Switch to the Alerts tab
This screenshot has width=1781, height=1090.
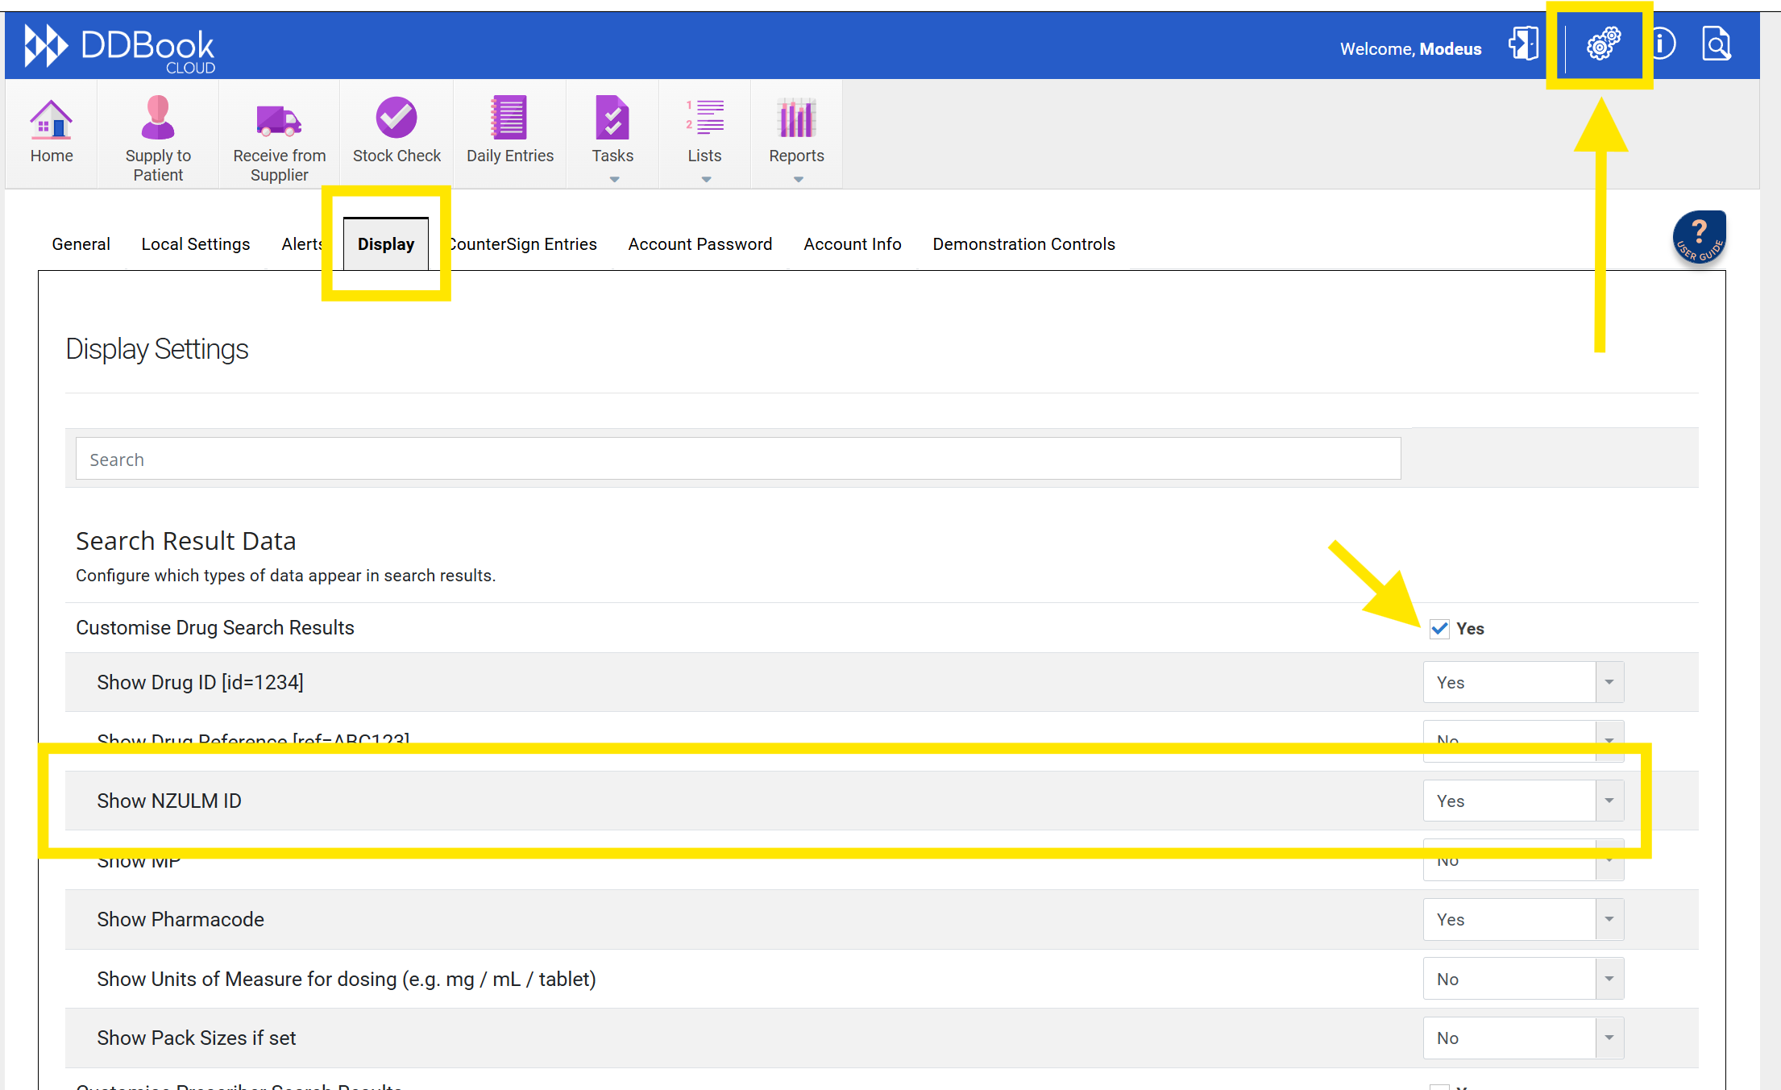click(x=301, y=244)
